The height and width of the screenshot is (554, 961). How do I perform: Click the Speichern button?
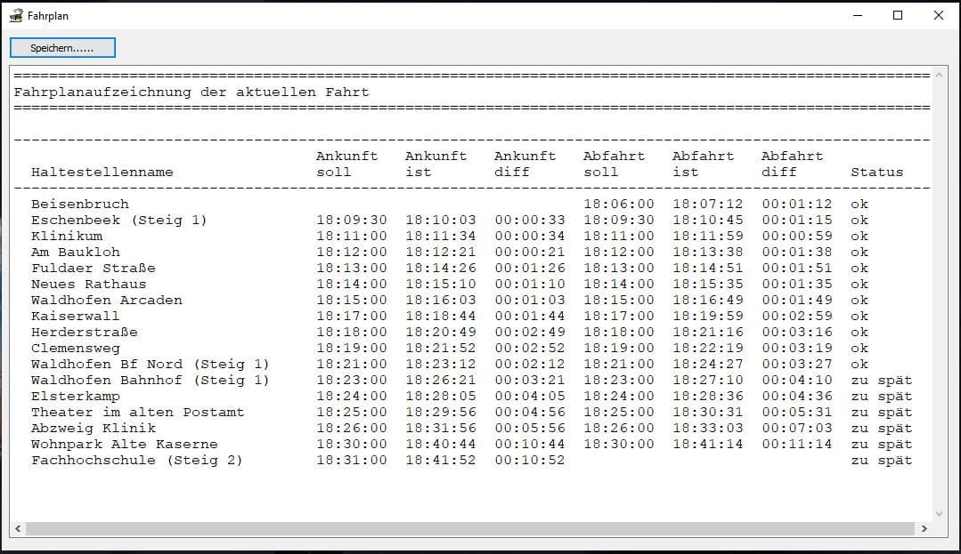(x=62, y=48)
